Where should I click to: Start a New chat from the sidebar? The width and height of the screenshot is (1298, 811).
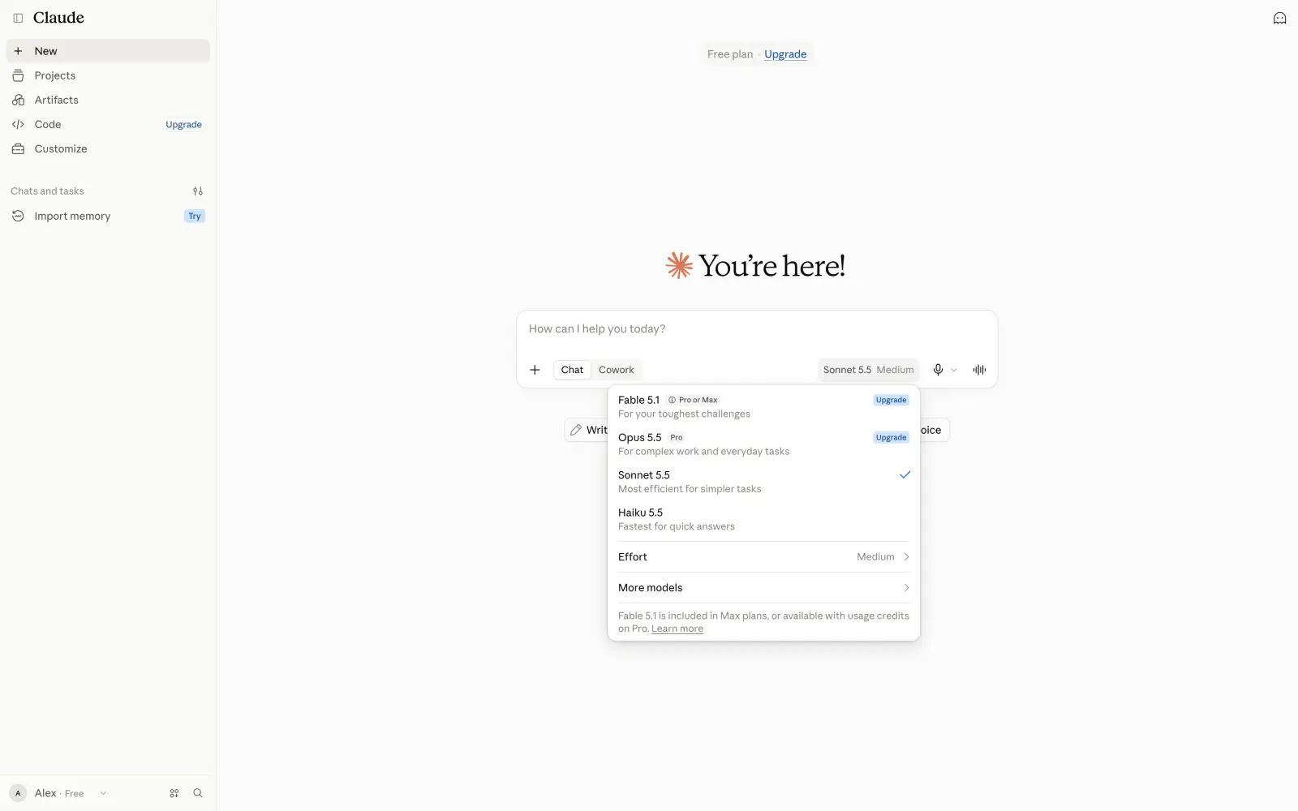(108, 51)
